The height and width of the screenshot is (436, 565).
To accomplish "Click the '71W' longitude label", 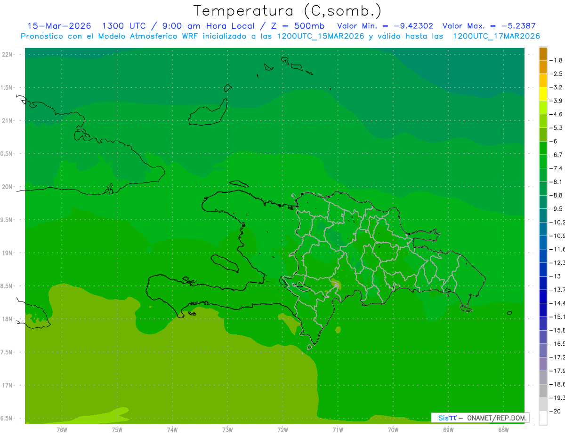I will pos(338,430).
